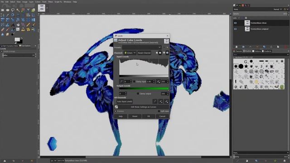Delete the selected layer
The width and height of the screenshot is (290, 163).
click(285, 47)
